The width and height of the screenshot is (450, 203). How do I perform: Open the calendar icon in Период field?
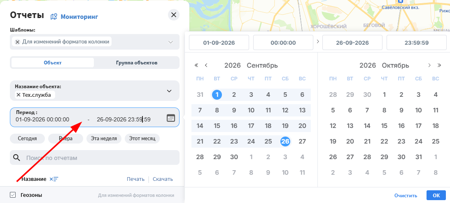171,118
